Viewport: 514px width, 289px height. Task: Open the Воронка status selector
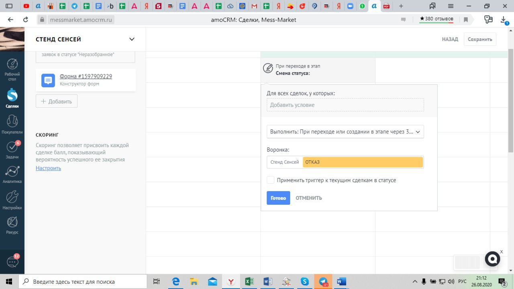pyautogui.click(x=345, y=162)
